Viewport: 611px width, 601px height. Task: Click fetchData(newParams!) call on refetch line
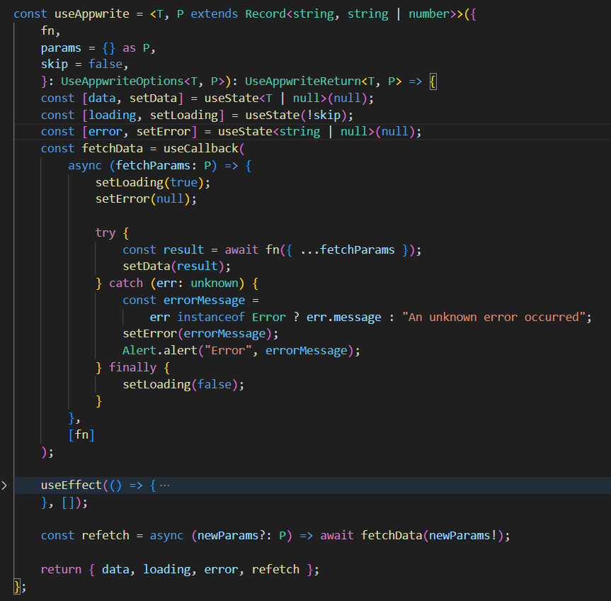(x=435, y=536)
